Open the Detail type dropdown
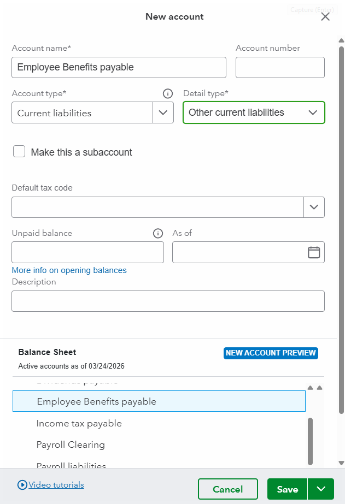The height and width of the screenshot is (504, 345). pos(254,112)
